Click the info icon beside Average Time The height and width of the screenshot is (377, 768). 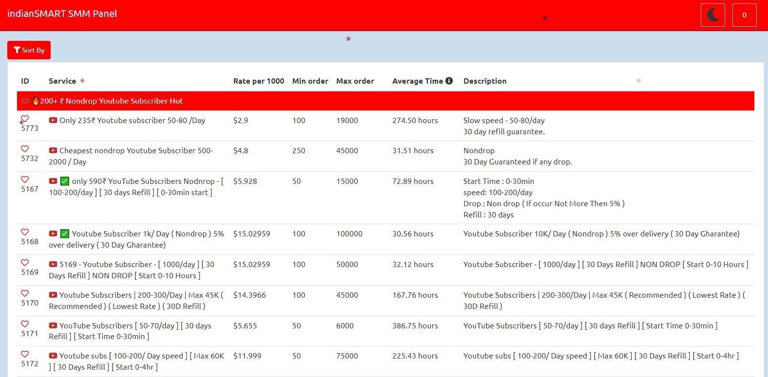(x=449, y=81)
